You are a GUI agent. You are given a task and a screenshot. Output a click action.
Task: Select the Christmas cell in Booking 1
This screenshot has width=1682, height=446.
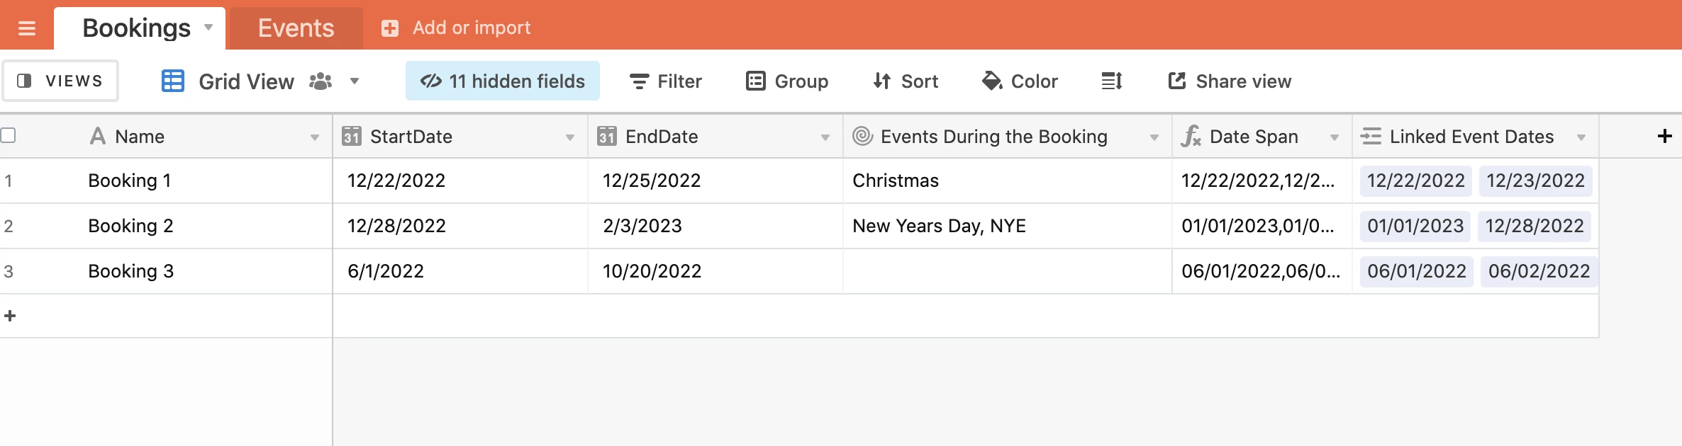click(x=1007, y=181)
